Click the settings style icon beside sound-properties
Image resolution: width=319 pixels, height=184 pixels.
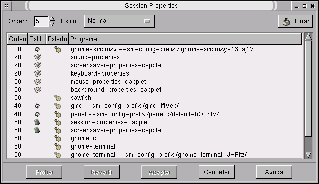(x=38, y=57)
